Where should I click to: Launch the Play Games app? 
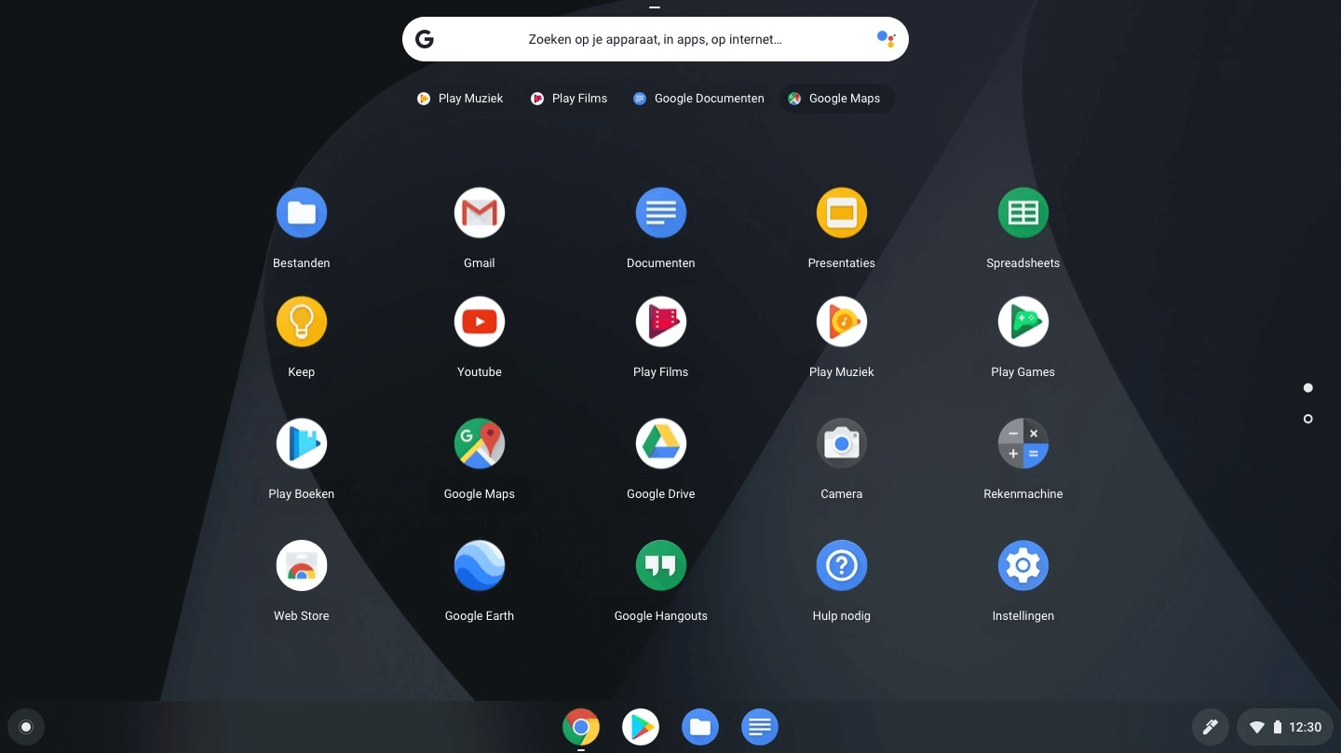[1023, 322]
